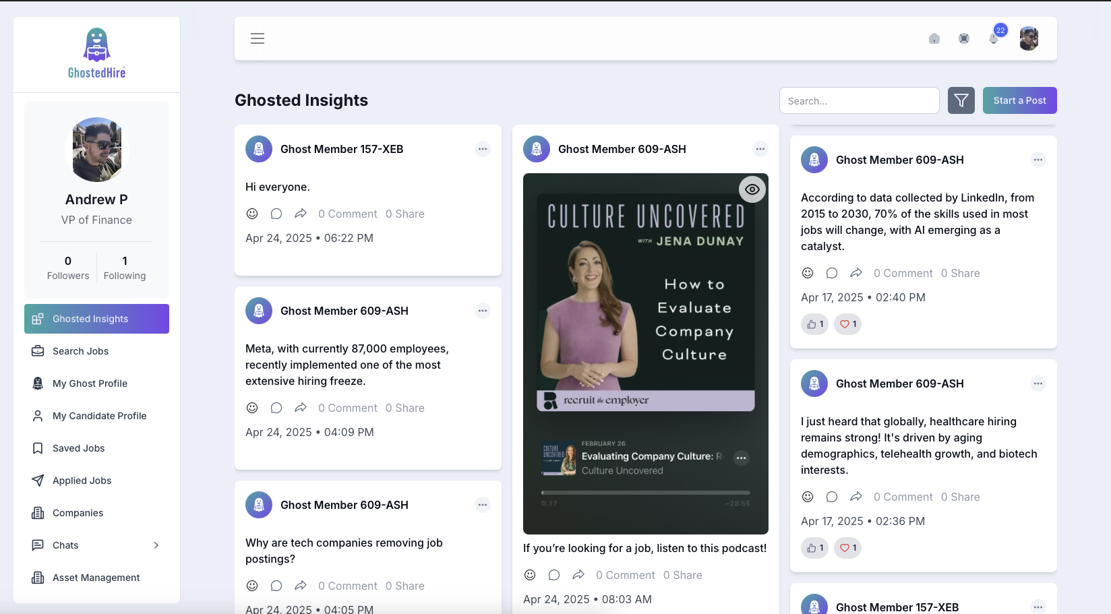This screenshot has width=1111, height=614.
Task: Toggle heart reaction on the LinkedIn data post
Action: click(848, 324)
